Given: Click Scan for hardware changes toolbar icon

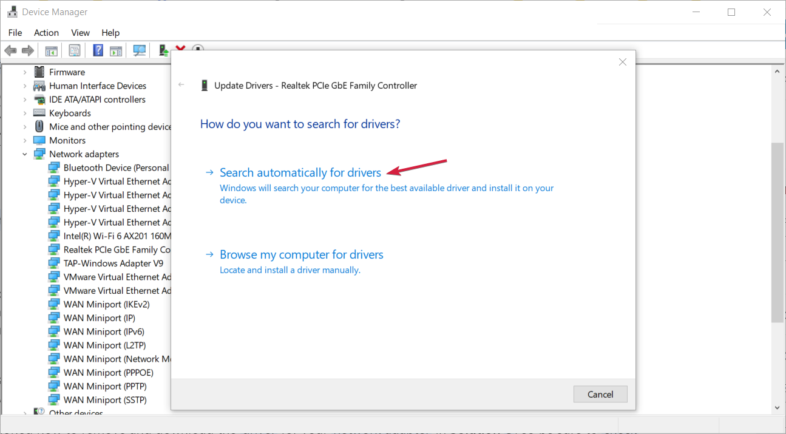Looking at the screenshot, I should point(140,51).
